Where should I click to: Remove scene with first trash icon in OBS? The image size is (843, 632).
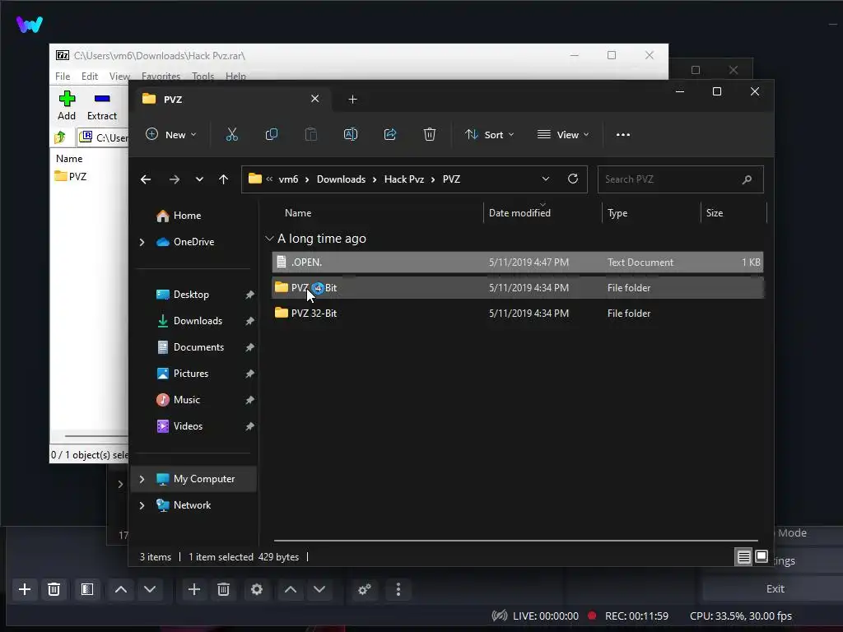pyautogui.click(x=54, y=589)
